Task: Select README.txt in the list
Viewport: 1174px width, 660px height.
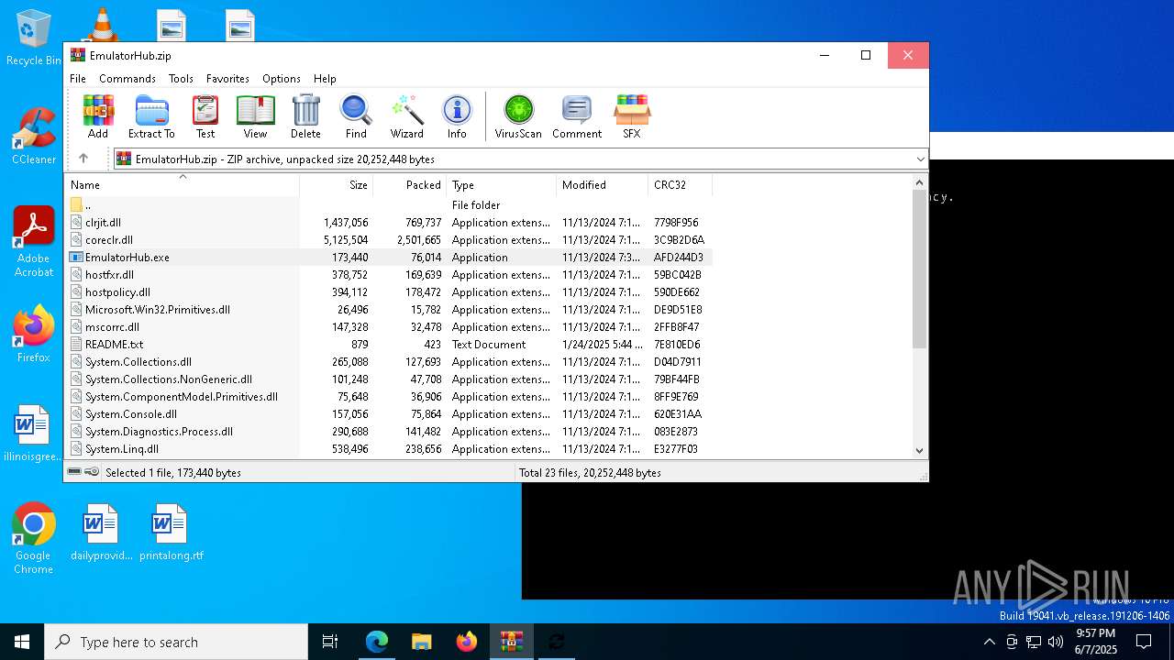Action: point(389,345)
